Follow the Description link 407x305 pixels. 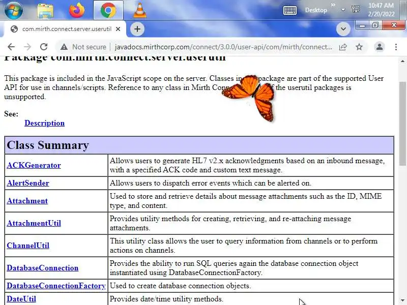[x=44, y=123]
